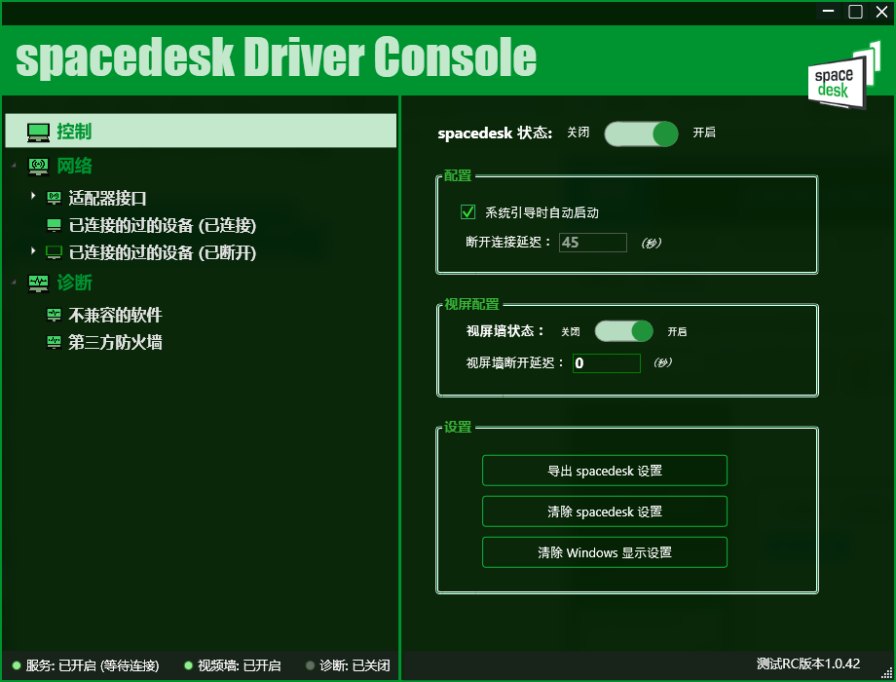The height and width of the screenshot is (682, 896).
Task: Toggle the 视屏墙状态 switch
Action: tap(624, 331)
